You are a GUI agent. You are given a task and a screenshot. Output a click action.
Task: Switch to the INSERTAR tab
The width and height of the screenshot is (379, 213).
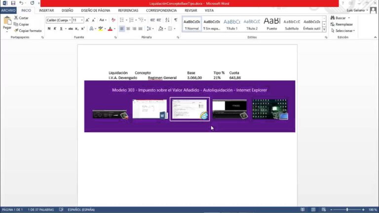46,10
